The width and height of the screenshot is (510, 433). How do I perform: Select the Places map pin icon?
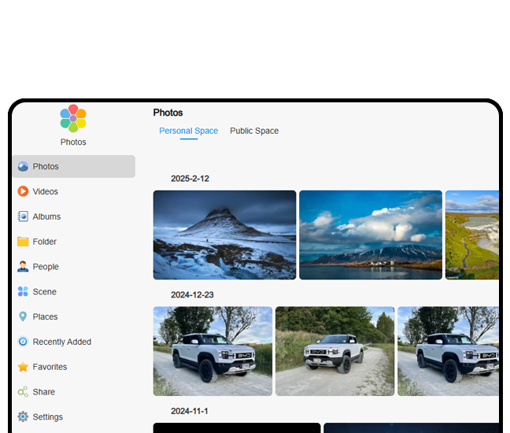click(x=23, y=316)
